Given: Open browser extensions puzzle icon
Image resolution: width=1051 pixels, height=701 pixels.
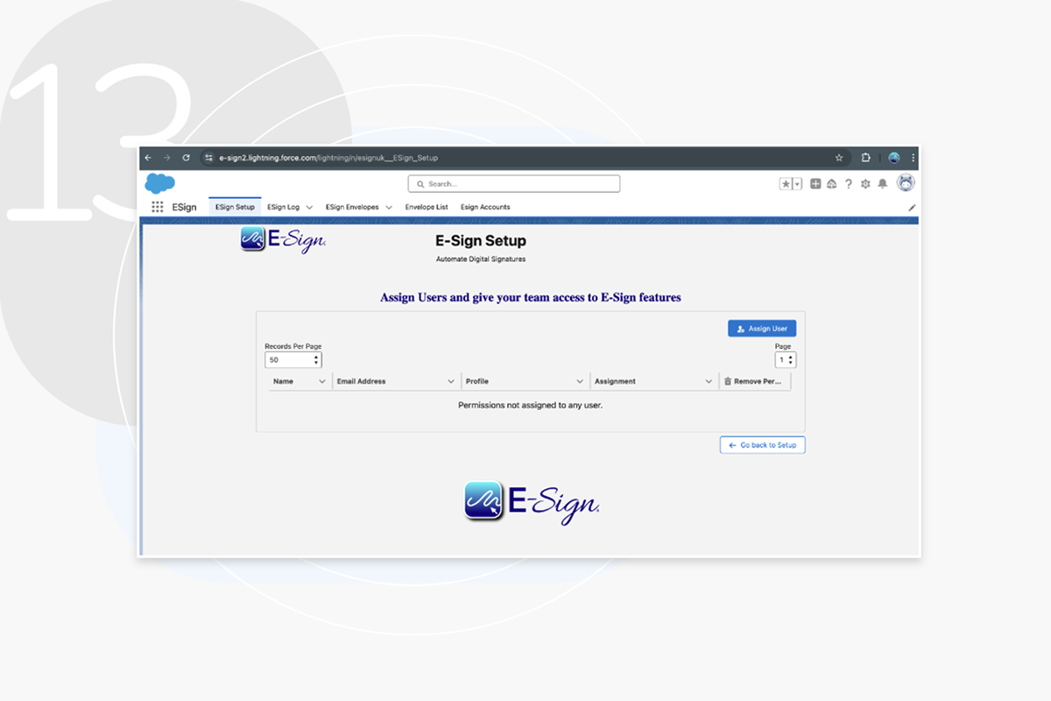Looking at the screenshot, I should pos(865,158).
